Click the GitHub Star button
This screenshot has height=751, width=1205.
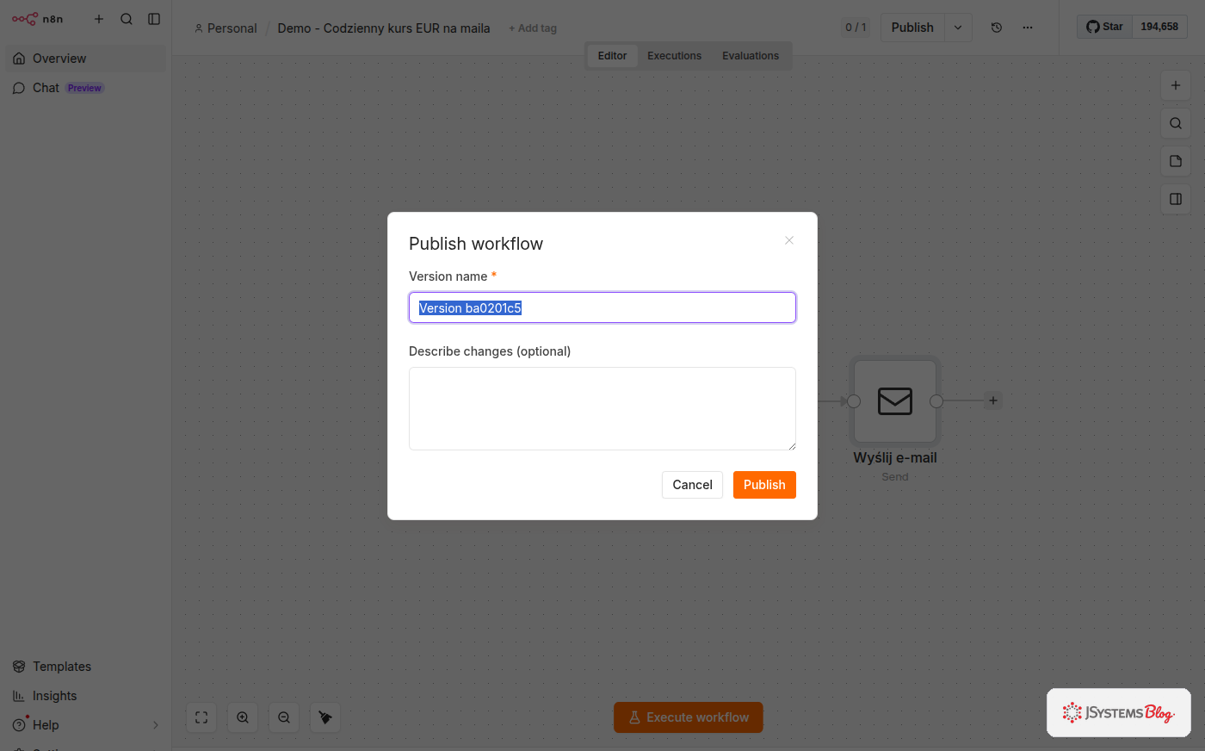pos(1104,27)
